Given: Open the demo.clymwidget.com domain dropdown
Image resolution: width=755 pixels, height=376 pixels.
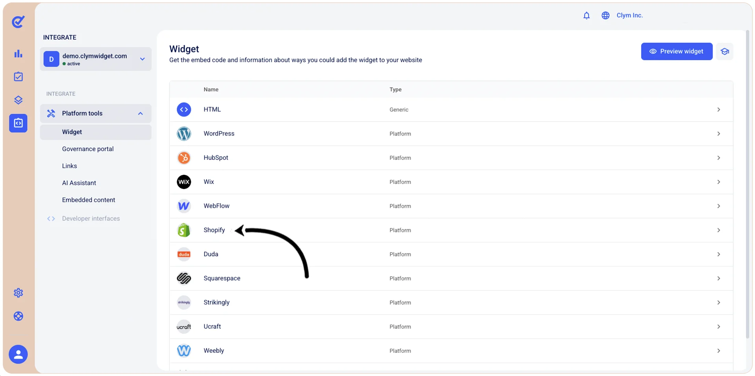Looking at the screenshot, I should click(x=96, y=59).
